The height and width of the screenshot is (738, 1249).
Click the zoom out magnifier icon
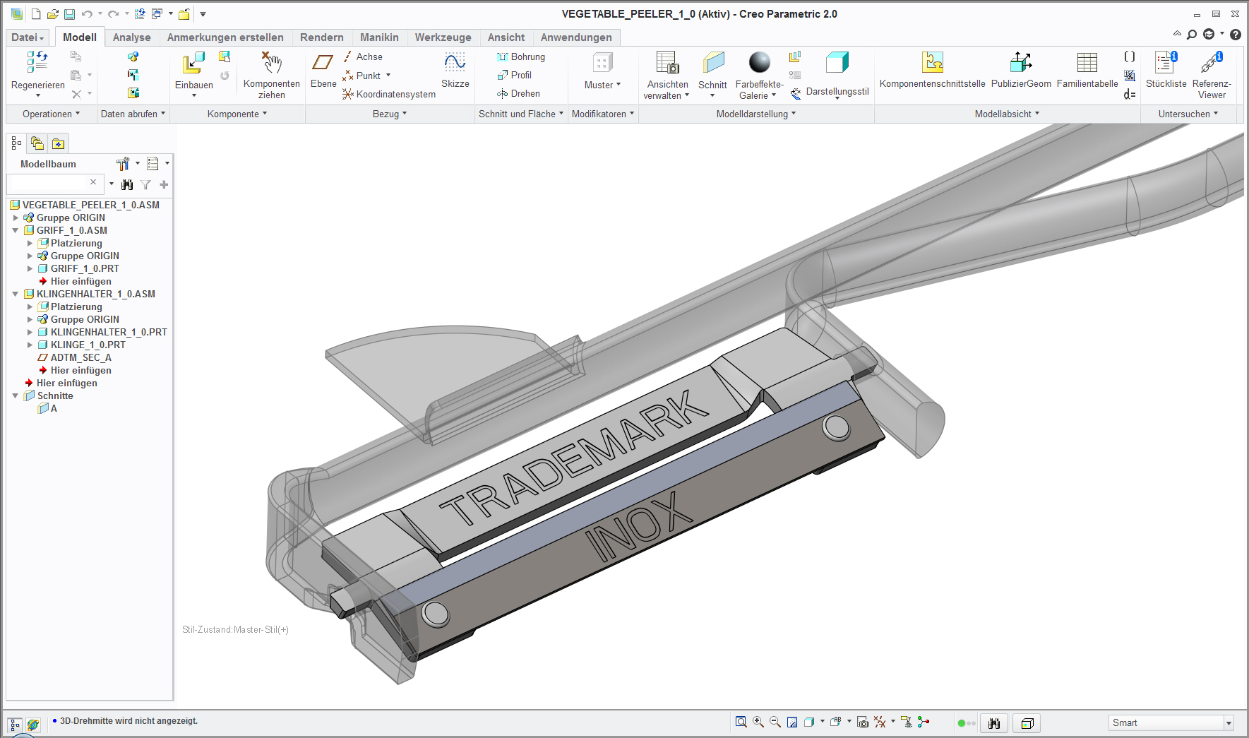click(x=775, y=722)
